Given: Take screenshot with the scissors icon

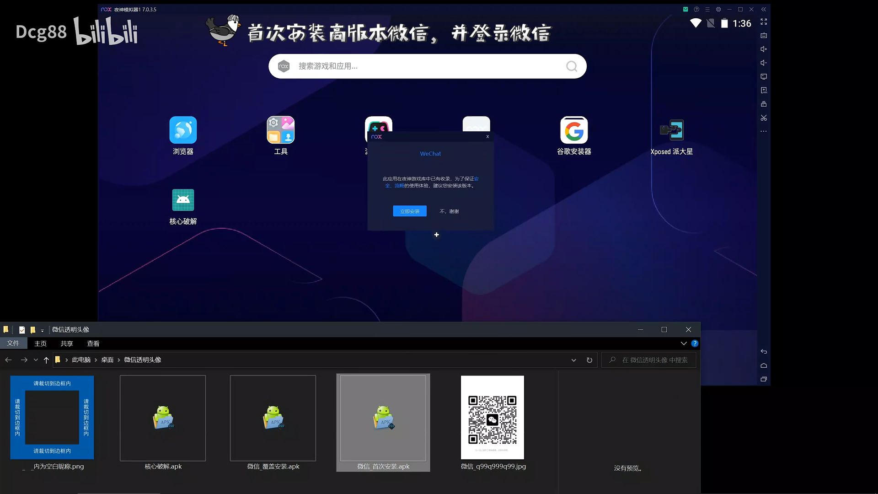Looking at the screenshot, I should 764,118.
